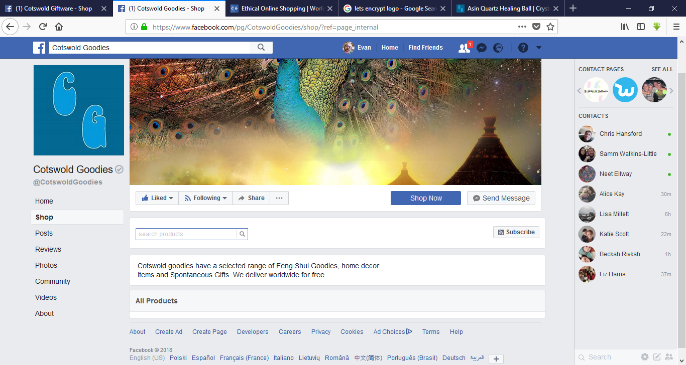Bookmark this page with star icon
Screen dimensions: 686x365
pyautogui.click(x=550, y=27)
